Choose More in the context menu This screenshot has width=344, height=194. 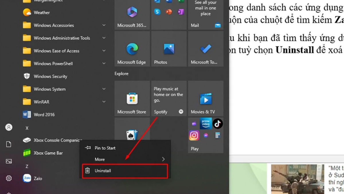coord(125,159)
